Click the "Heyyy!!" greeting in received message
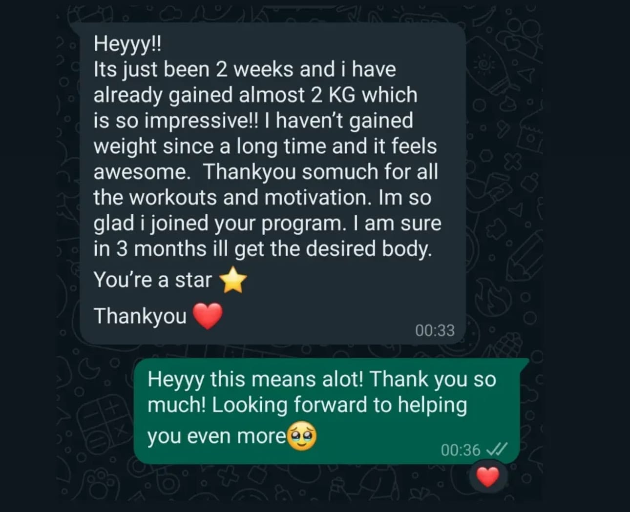 click(x=127, y=44)
